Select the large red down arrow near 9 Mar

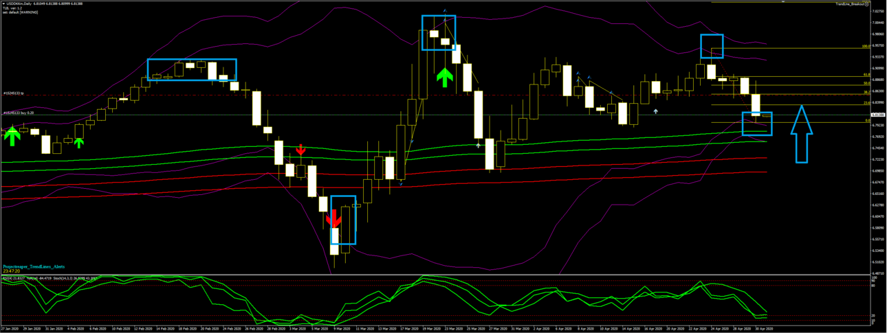point(333,218)
